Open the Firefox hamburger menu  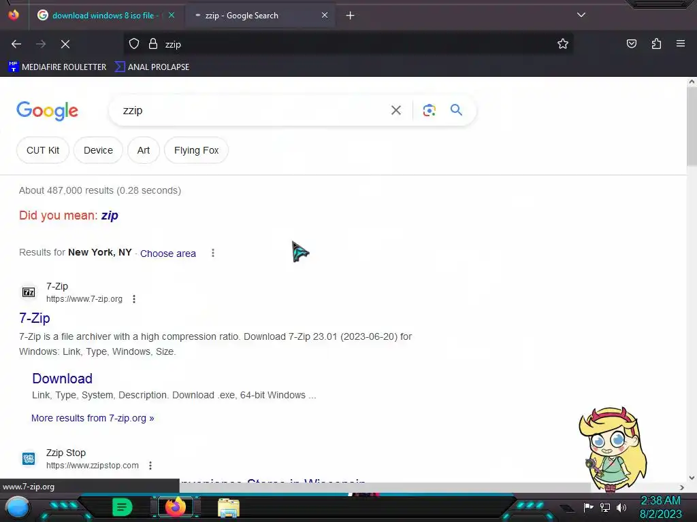coord(681,43)
